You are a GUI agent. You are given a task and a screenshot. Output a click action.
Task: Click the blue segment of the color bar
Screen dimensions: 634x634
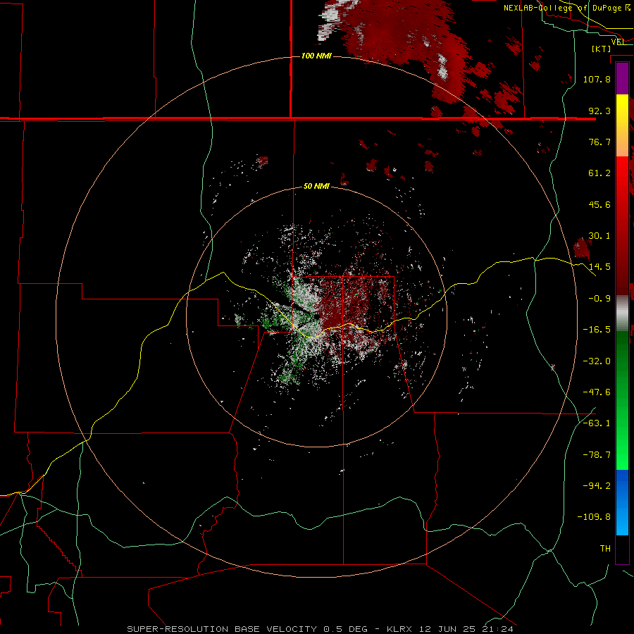coord(622,502)
